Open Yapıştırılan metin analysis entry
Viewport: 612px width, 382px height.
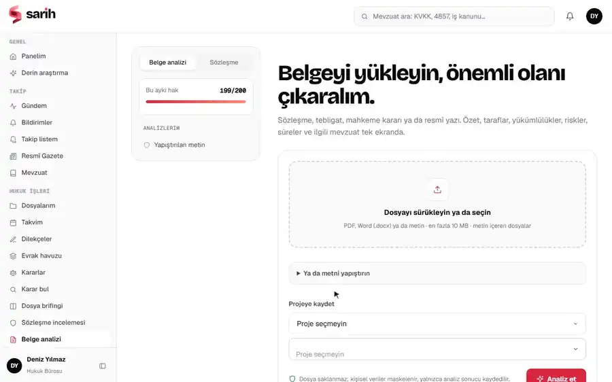196,145
